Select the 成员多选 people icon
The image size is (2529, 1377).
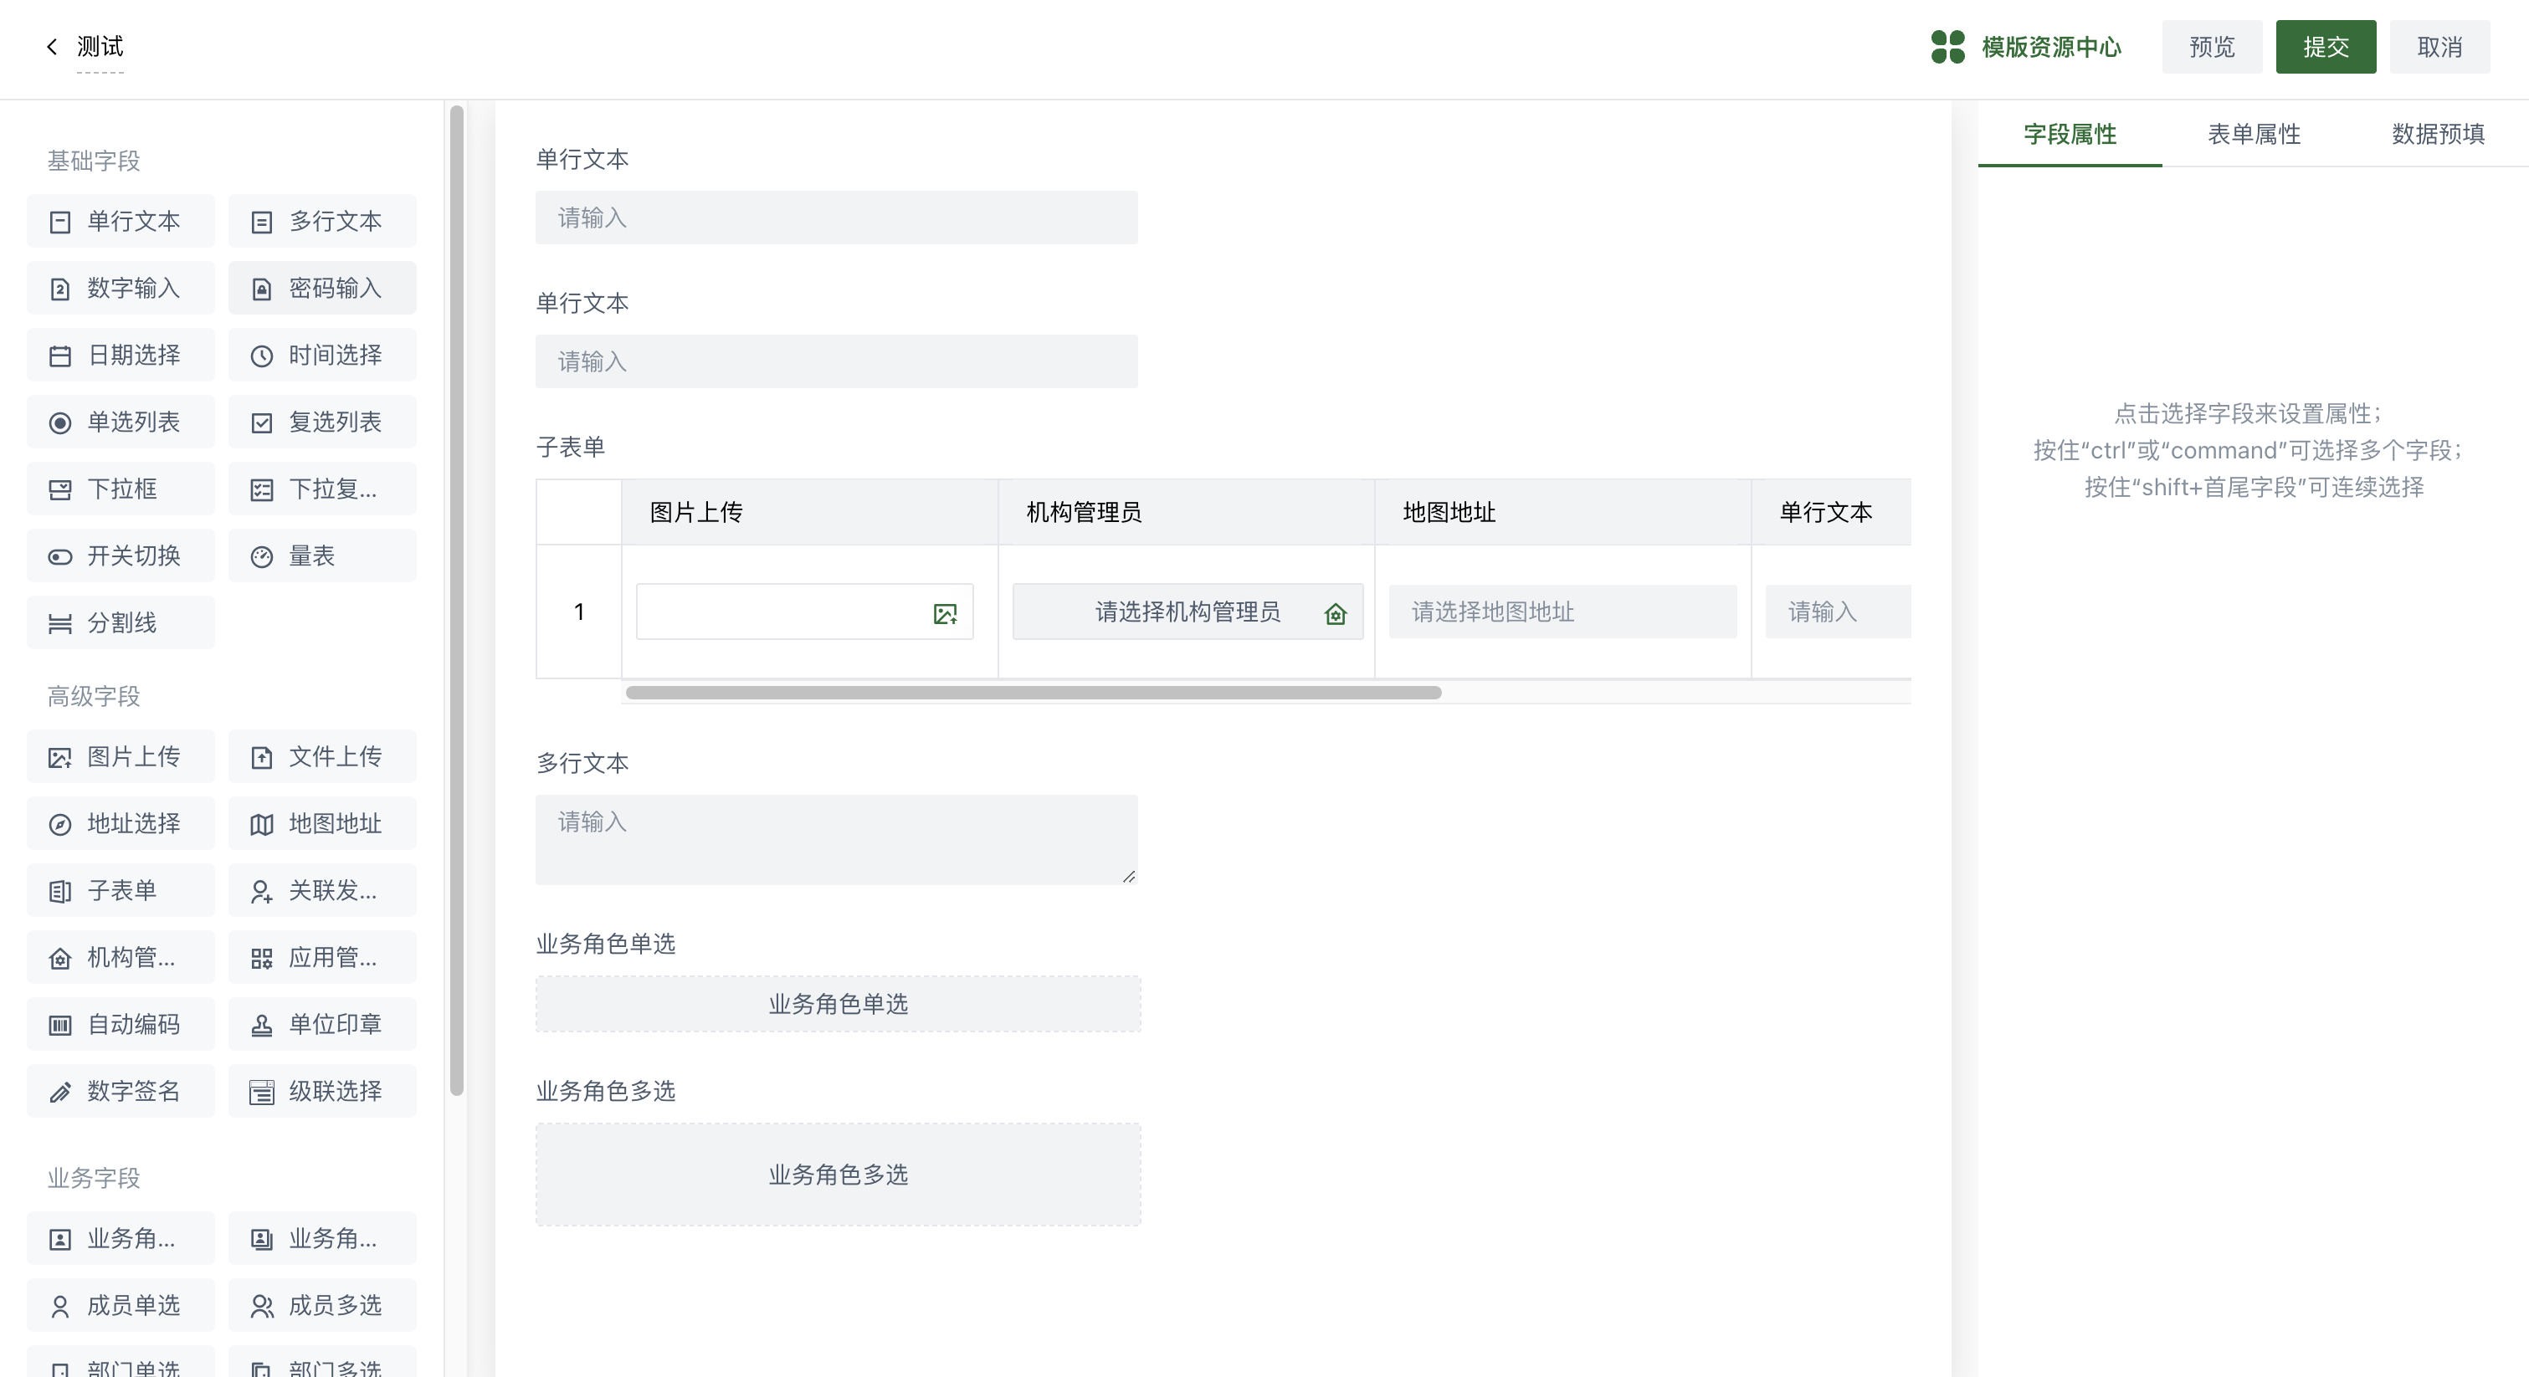pos(261,1307)
